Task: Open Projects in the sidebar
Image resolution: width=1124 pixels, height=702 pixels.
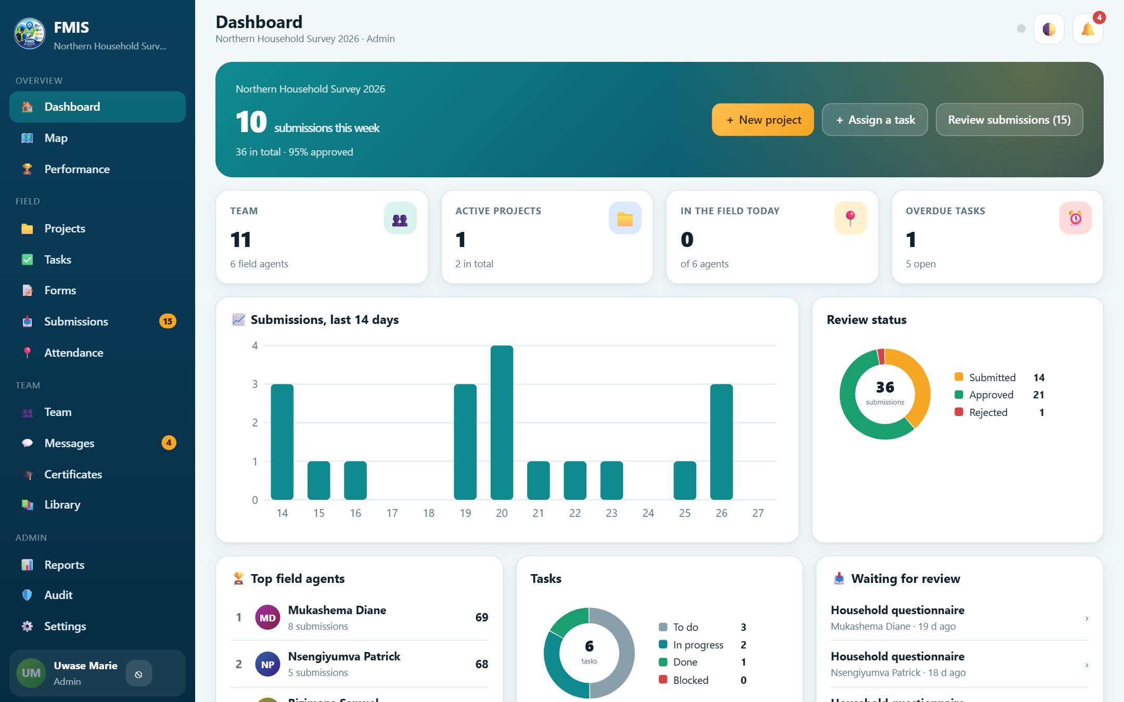Action: (x=97, y=228)
